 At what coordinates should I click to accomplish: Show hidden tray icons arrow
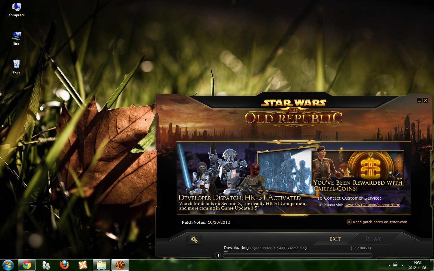click(x=402, y=265)
